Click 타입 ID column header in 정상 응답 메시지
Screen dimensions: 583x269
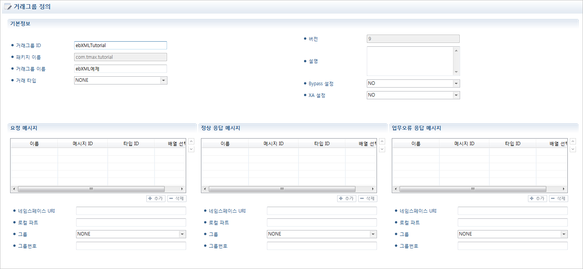pyautogui.click(x=322, y=144)
